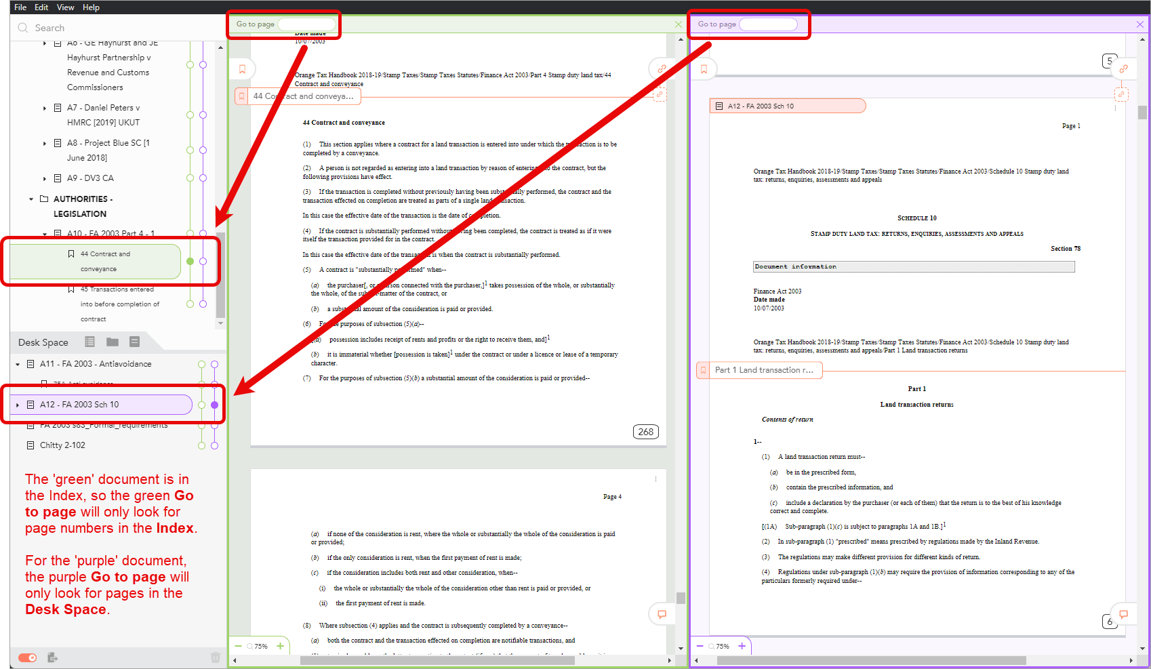Toggle purple pane circle for A9 - DV3 CA
The width and height of the screenshot is (1151, 669).
pos(203,178)
